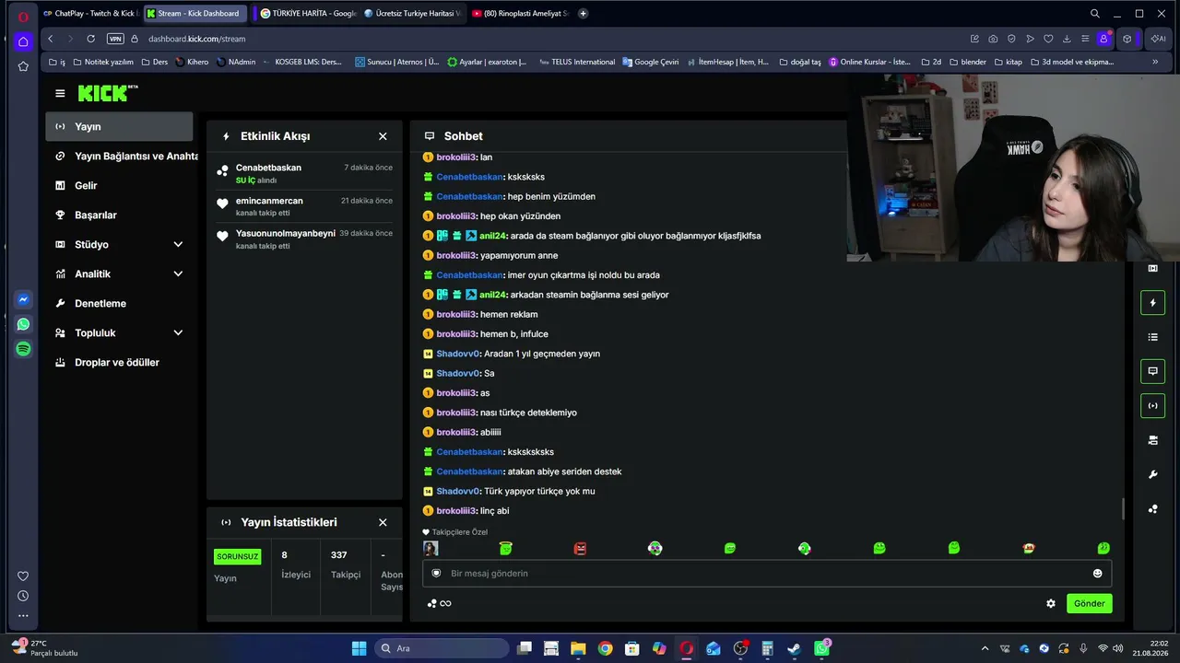The width and height of the screenshot is (1180, 663).
Task: Click the Opera menu logo
Action: [x=23, y=16]
